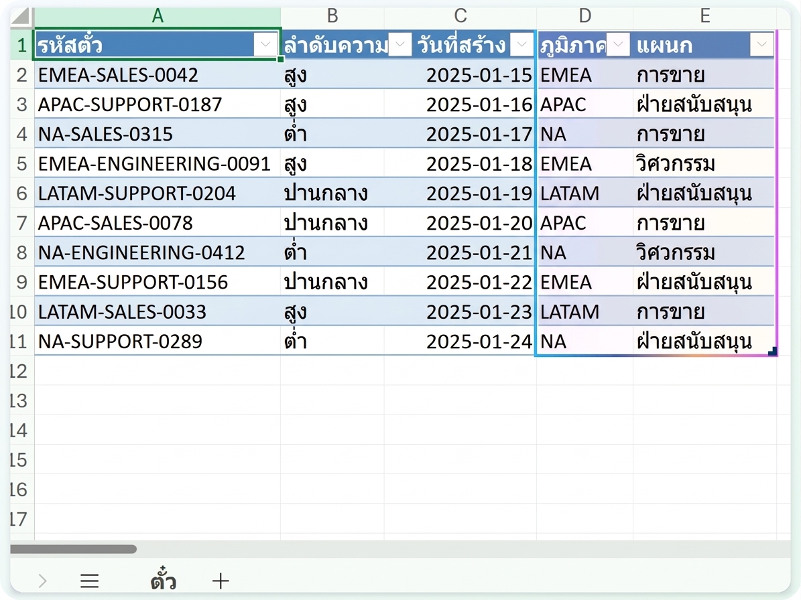
Task: Select วิศวกรรม cell in row 5
Action: [705, 164]
